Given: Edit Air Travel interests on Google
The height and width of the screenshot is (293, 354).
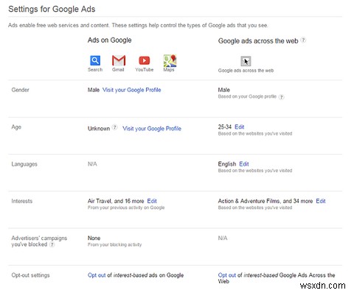Looking at the screenshot, I should (152, 201).
